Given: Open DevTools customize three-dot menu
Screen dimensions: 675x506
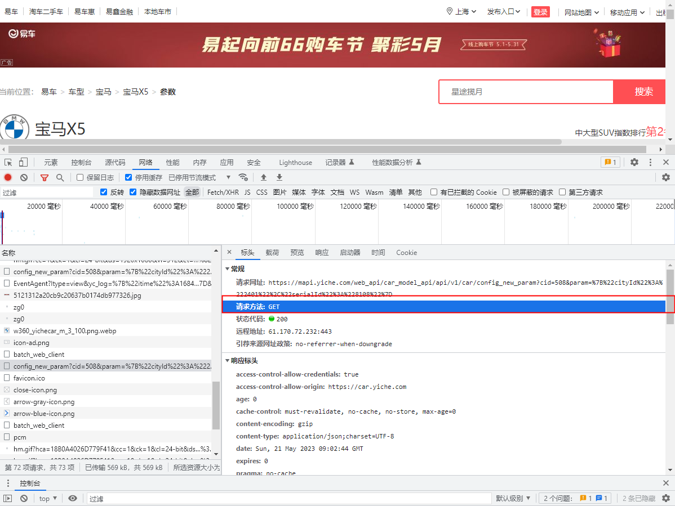Looking at the screenshot, I should point(650,162).
